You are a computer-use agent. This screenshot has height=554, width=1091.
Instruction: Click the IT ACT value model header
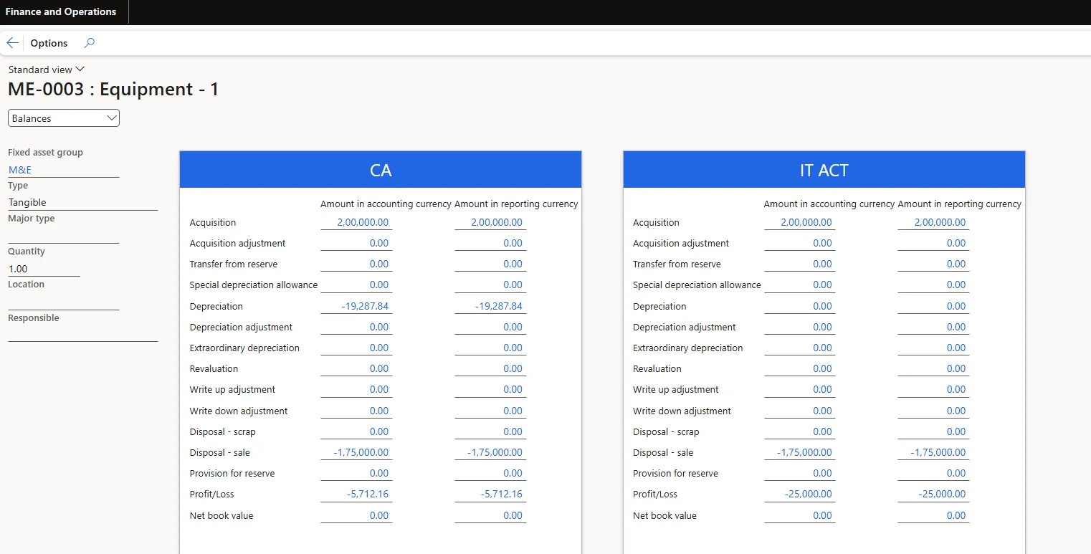[824, 170]
